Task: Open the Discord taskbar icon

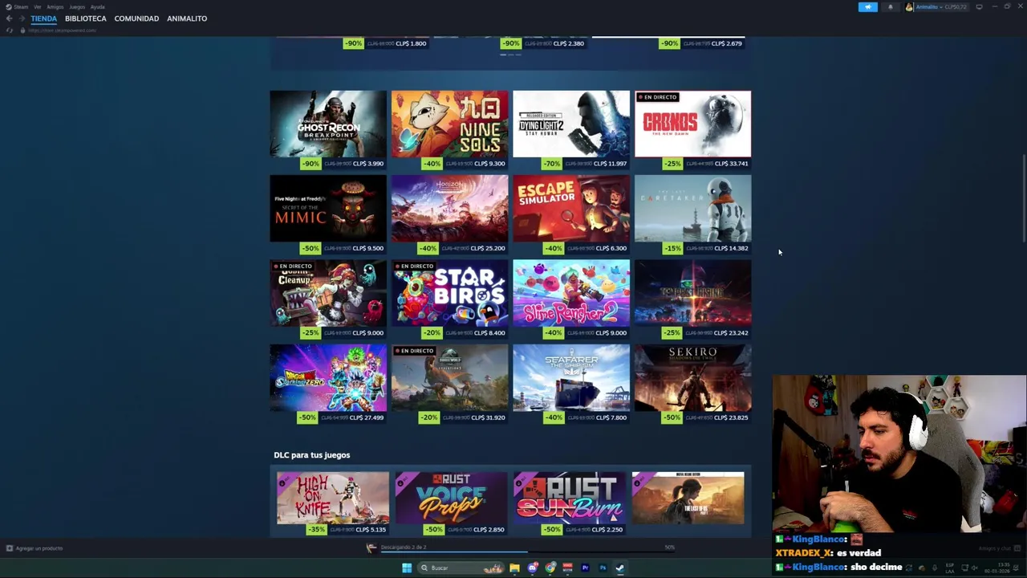Action: tap(532, 568)
